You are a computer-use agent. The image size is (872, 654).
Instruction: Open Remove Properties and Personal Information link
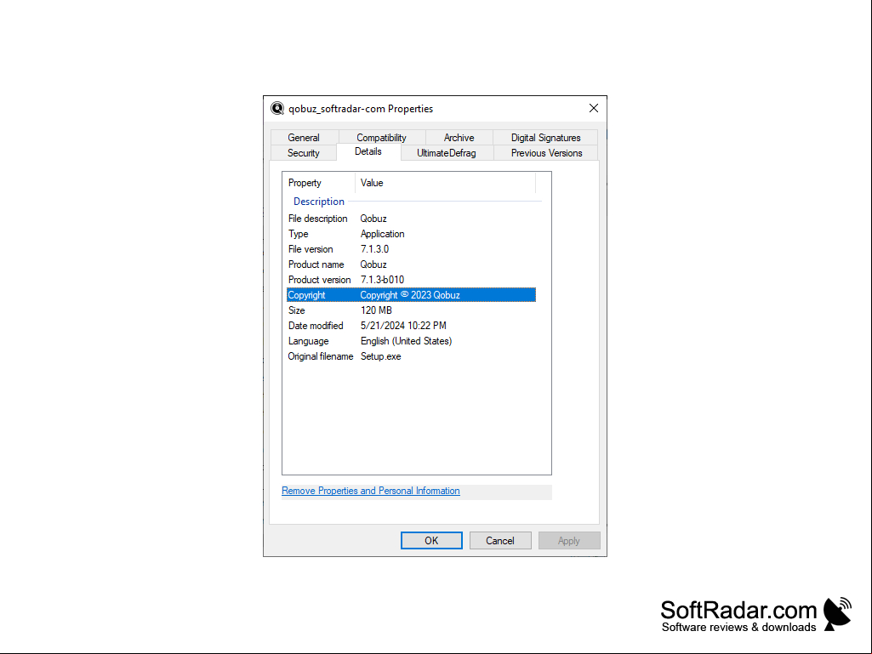click(370, 491)
